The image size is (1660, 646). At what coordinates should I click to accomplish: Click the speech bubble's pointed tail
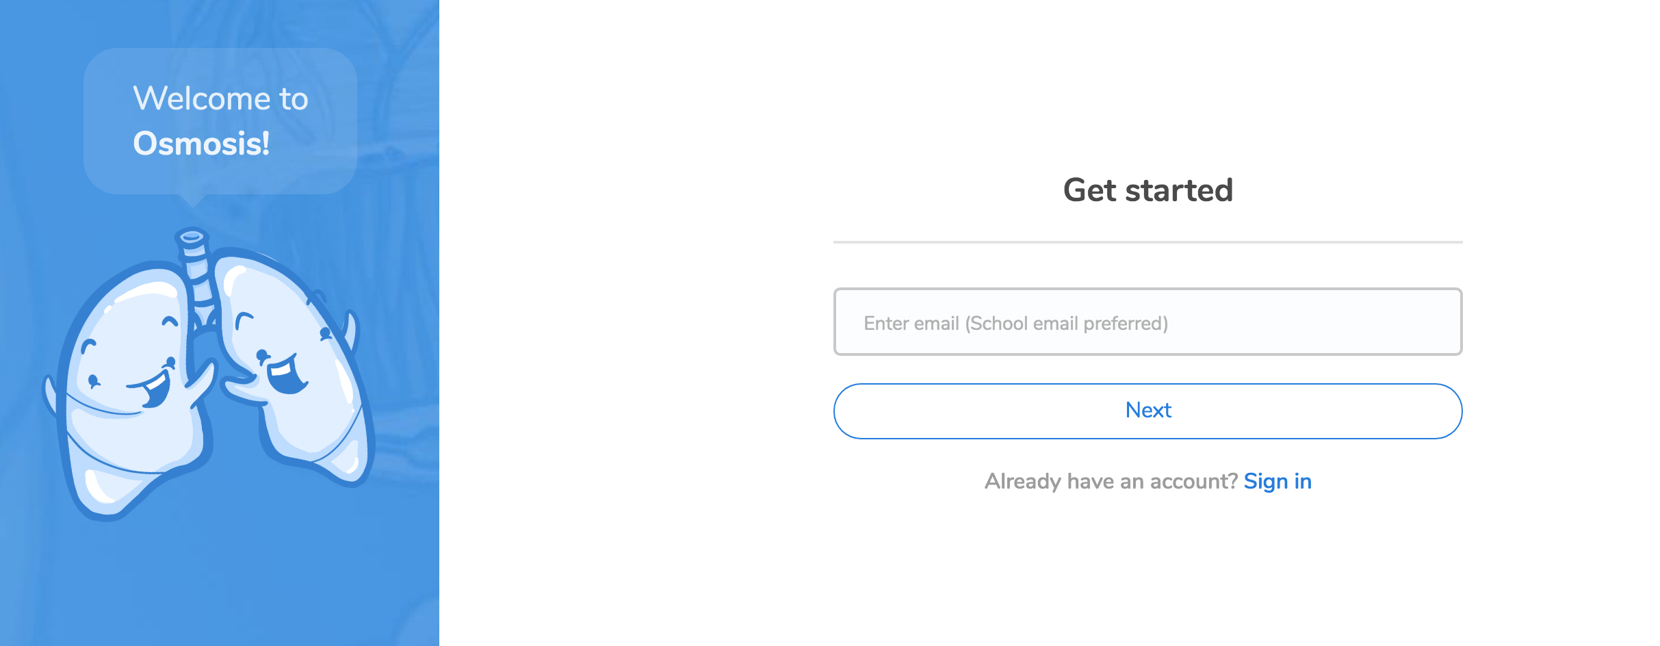[193, 200]
